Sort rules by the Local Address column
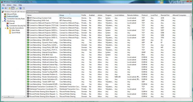Viewport: 193px width, 102px height. (x=120, y=15)
